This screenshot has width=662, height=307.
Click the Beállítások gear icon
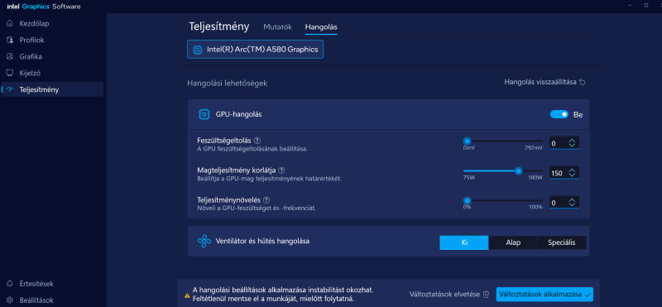pyautogui.click(x=10, y=300)
